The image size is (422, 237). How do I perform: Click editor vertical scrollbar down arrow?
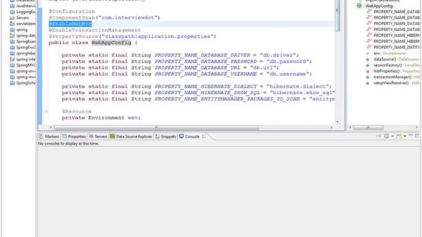click(x=337, y=122)
